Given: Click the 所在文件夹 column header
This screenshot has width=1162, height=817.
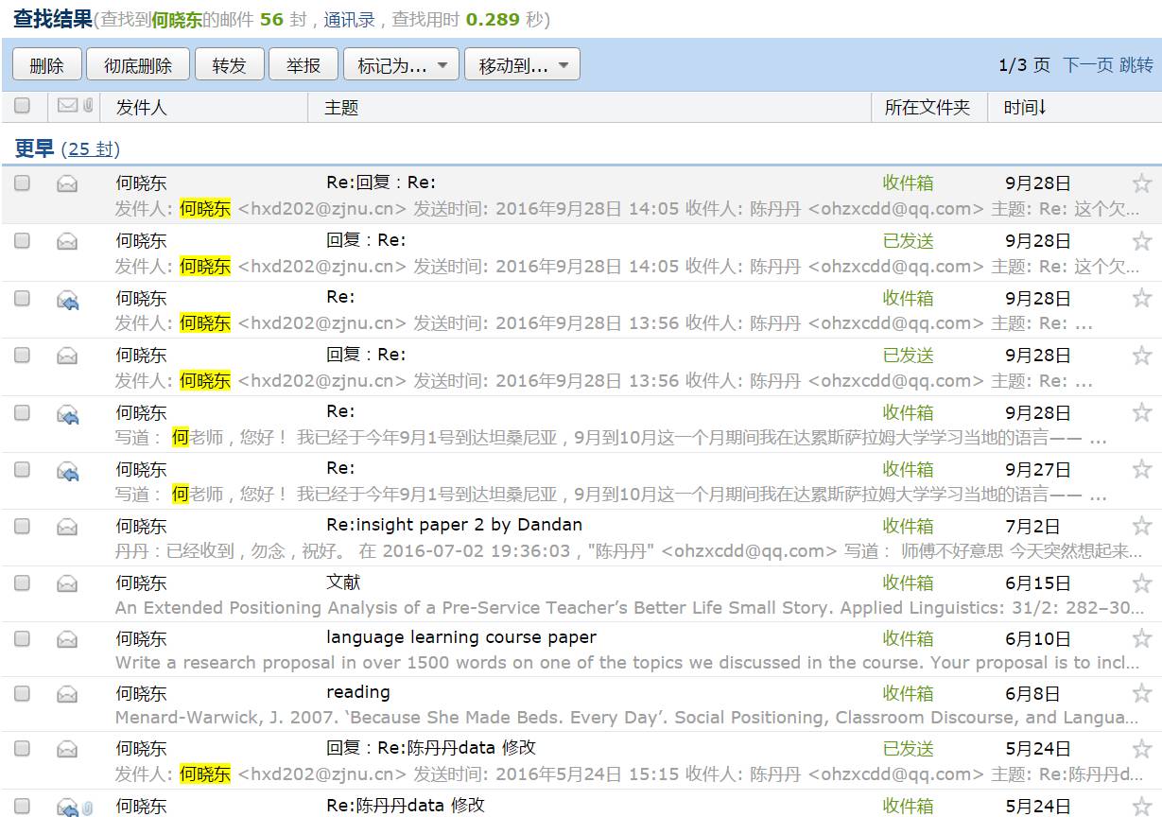Looking at the screenshot, I should pos(927,108).
